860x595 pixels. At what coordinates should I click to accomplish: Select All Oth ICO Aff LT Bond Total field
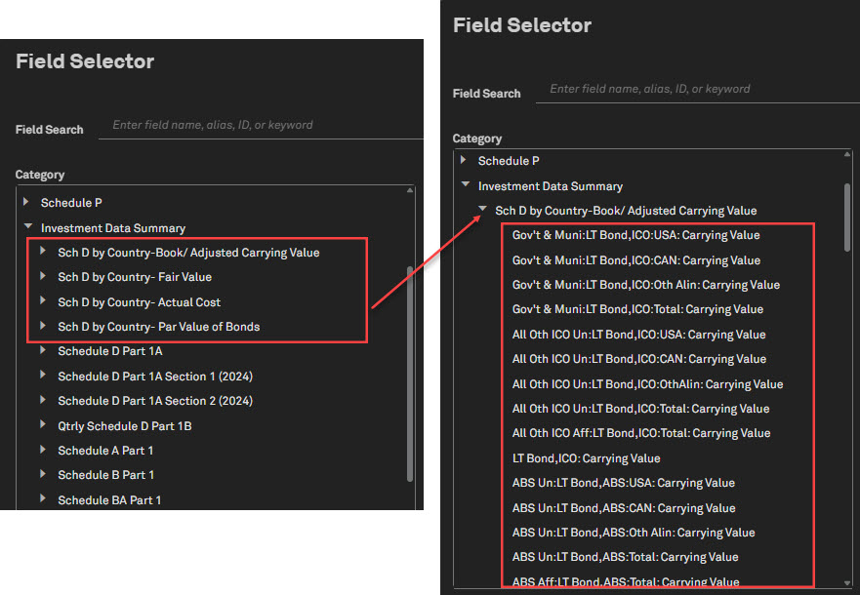641,433
